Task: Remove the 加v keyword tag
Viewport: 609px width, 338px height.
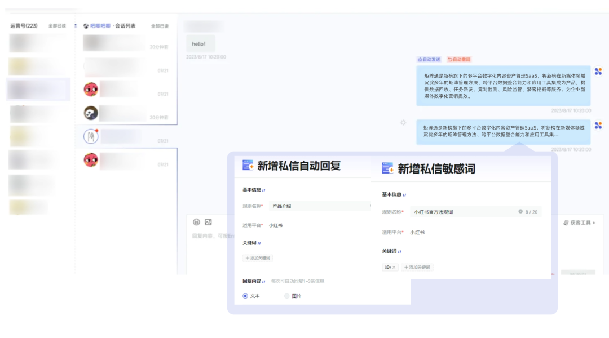Action: pos(394,267)
